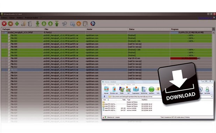216x133 pixels.
Task: Add new links with green plus icon
Action: 17,24
